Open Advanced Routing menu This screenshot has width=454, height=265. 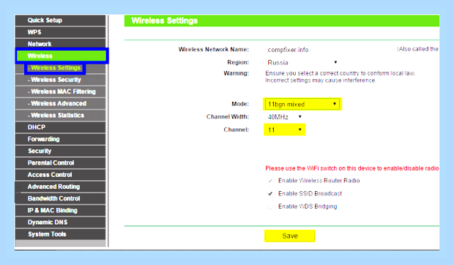pos(61,187)
